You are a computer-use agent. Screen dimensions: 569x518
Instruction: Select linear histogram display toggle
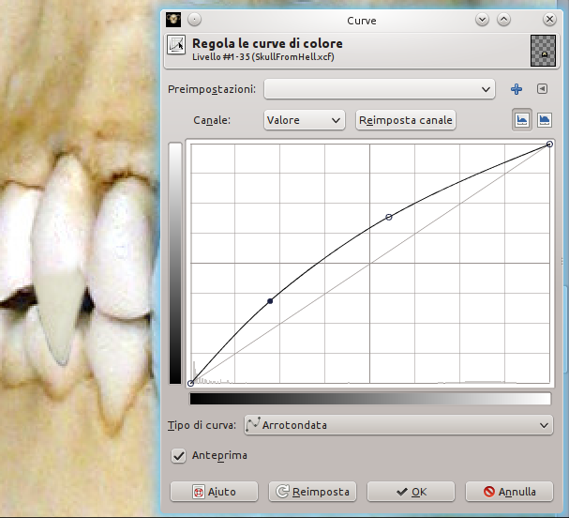[x=522, y=120]
